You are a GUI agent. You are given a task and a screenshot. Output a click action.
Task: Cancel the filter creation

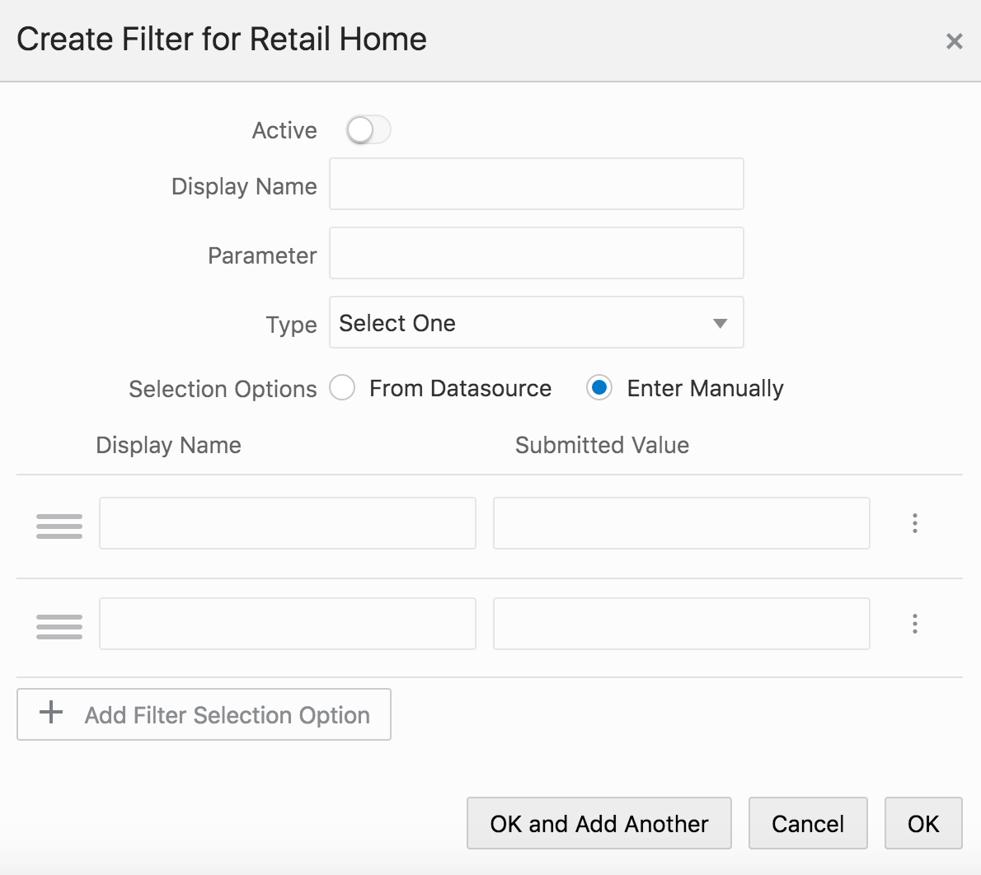click(807, 823)
